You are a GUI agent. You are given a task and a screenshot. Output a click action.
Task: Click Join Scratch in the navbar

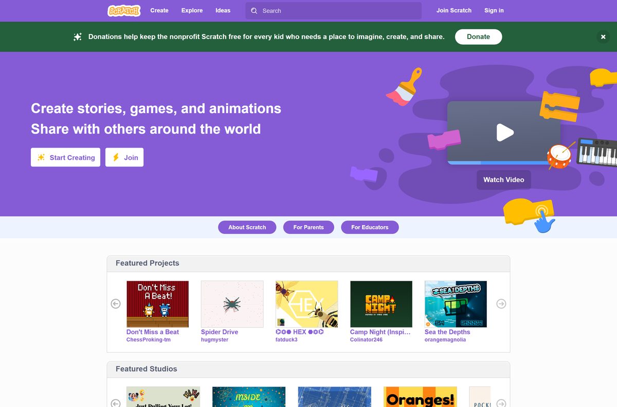pos(454,11)
